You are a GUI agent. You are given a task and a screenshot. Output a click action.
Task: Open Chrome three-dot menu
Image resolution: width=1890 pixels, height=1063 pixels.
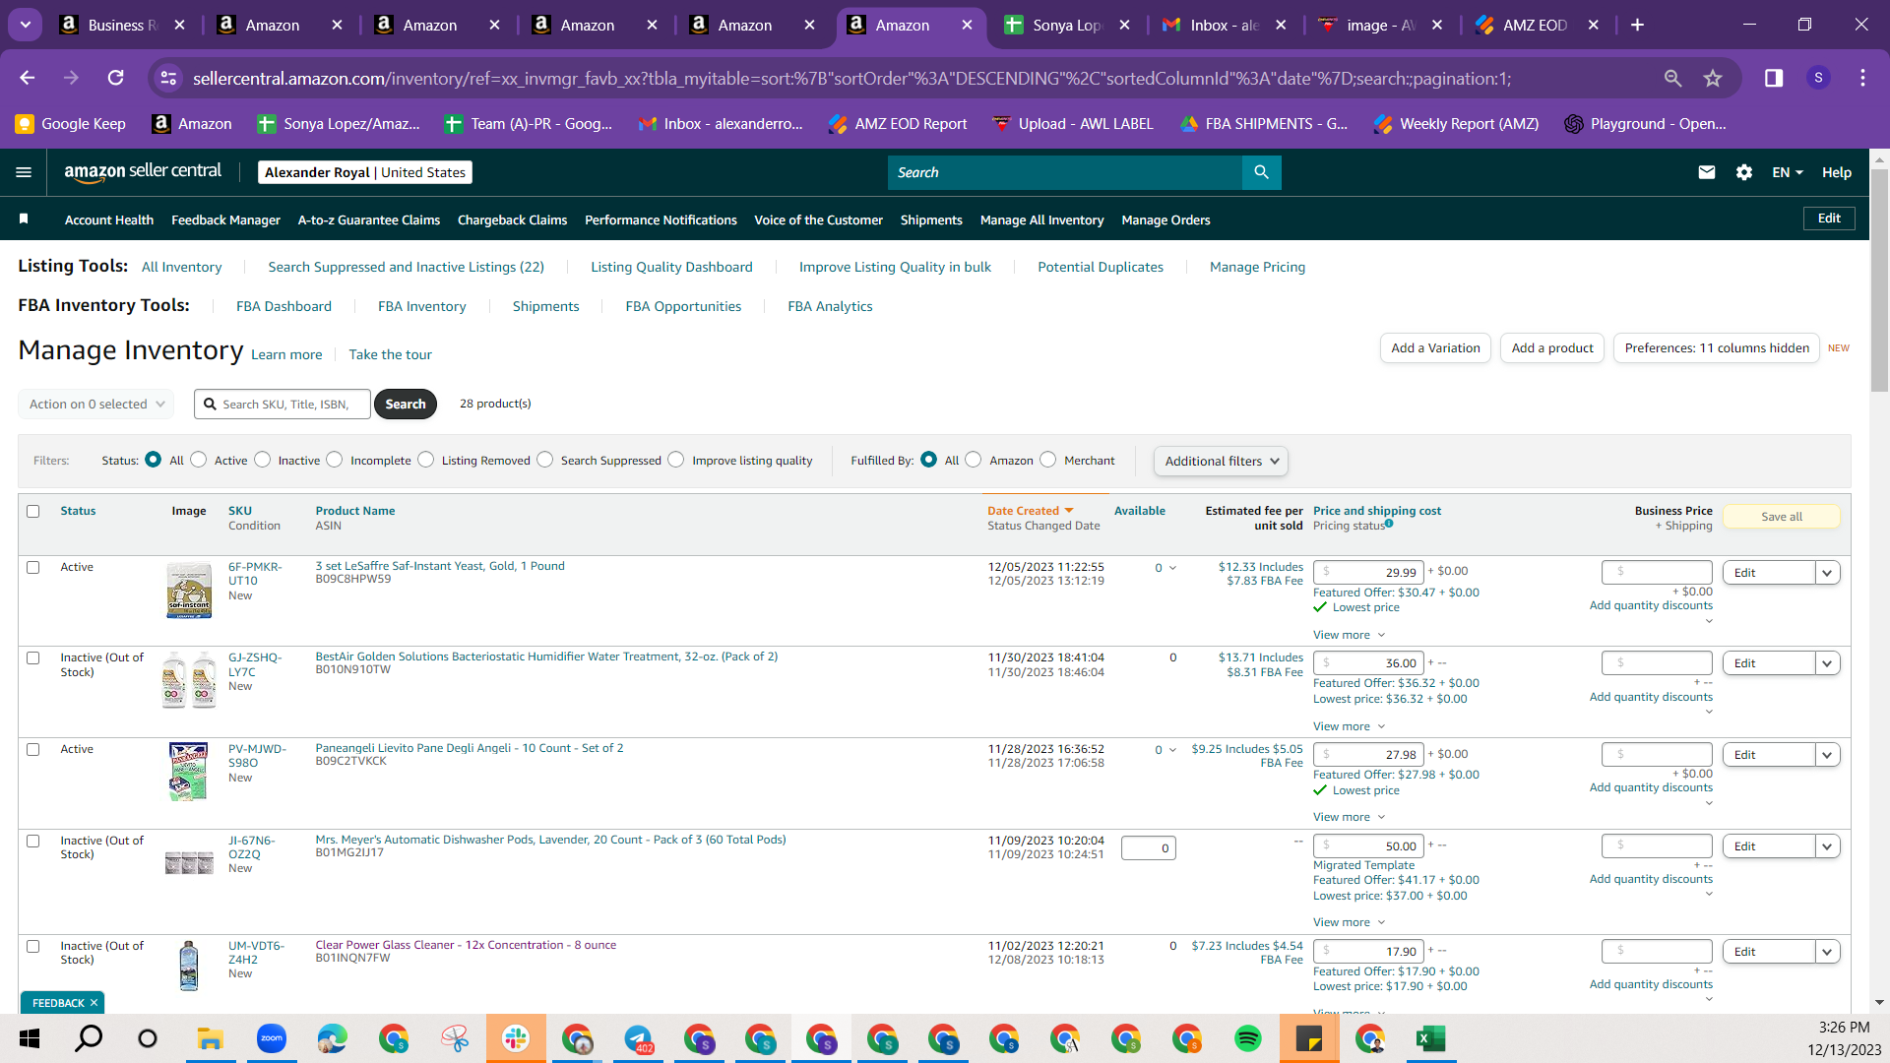pos(1862,78)
